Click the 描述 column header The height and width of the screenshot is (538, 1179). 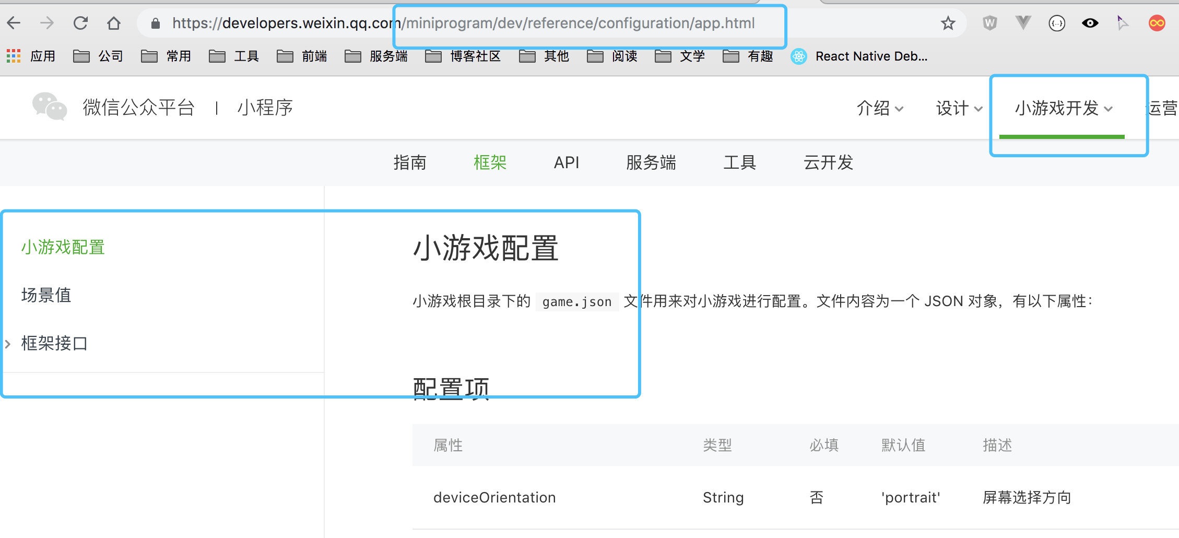(x=997, y=445)
